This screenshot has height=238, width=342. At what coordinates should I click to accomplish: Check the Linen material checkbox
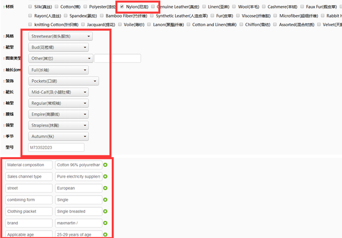click(204, 6)
